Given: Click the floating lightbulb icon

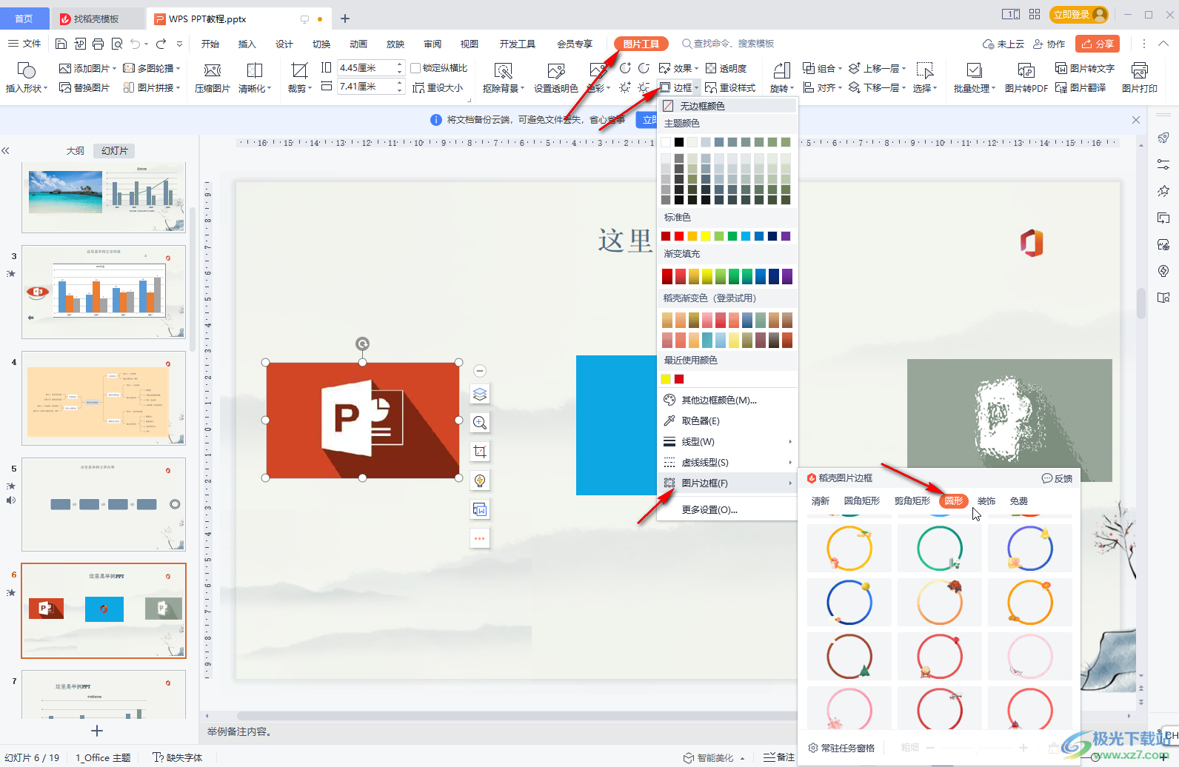Looking at the screenshot, I should pyautogui.click(x=480, y=480).
